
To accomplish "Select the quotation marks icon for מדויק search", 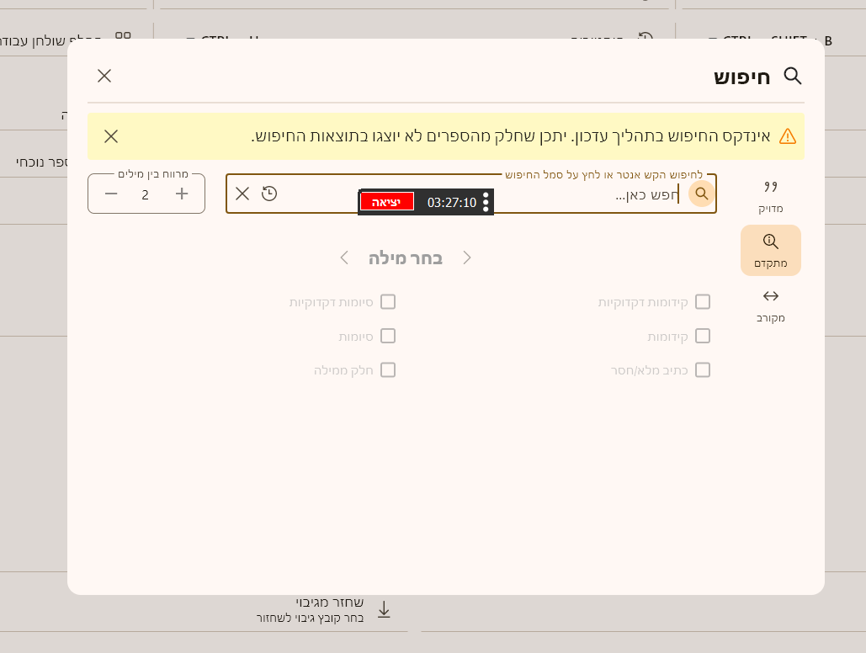I will click(770, 186).
